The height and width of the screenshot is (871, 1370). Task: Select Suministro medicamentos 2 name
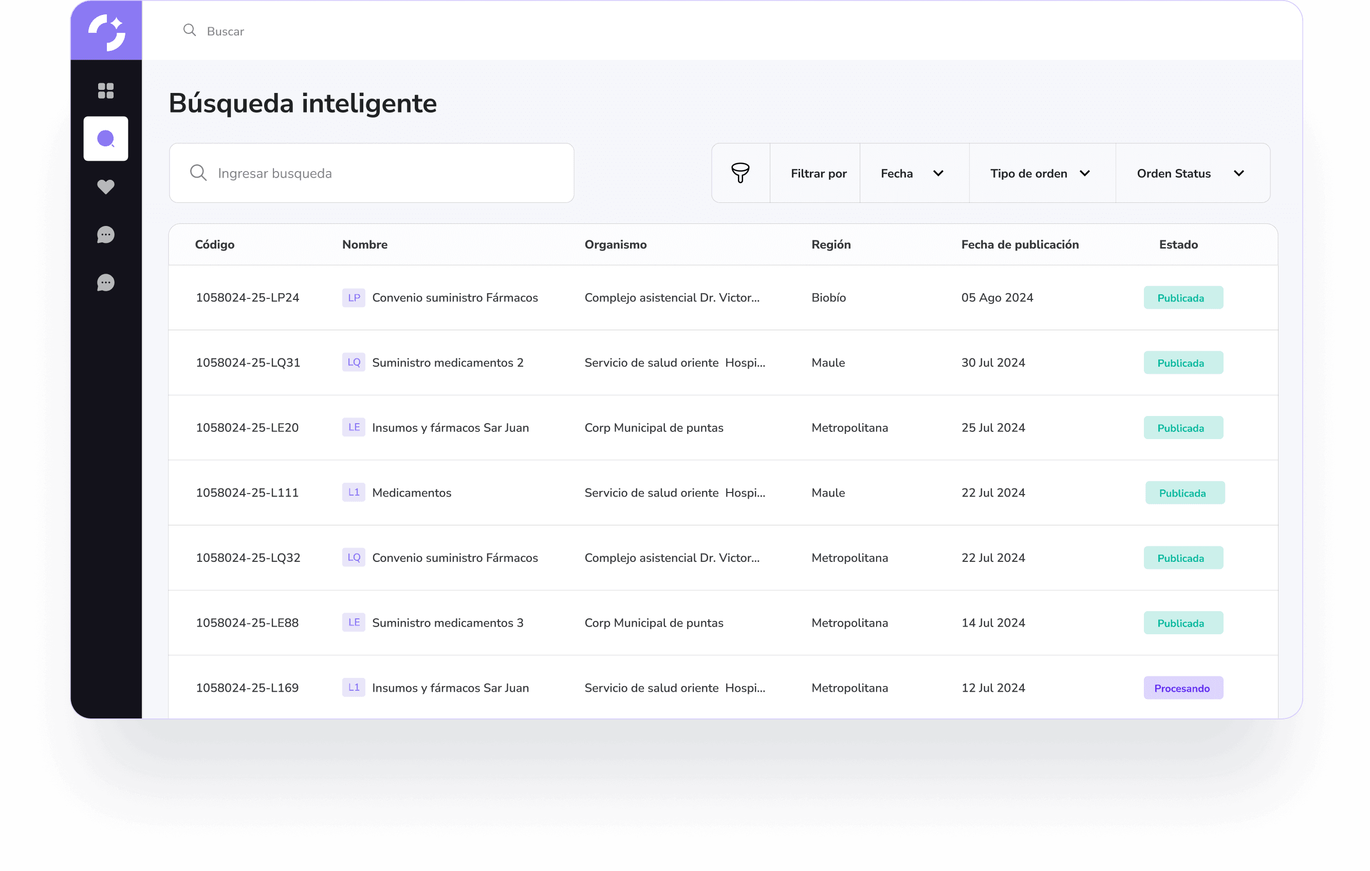[448, 362]
